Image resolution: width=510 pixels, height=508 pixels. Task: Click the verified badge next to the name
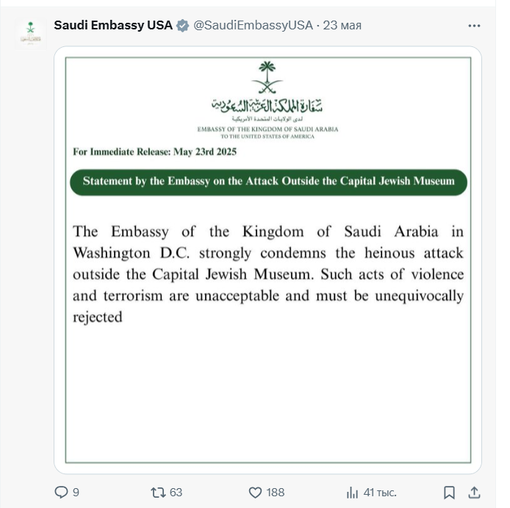pos(182,26)
